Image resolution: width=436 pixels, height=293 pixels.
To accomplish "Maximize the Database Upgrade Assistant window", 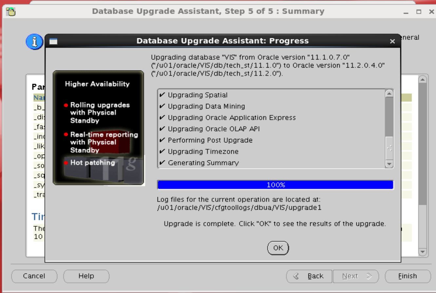I will pyautogui.click(x=419, y=12).
